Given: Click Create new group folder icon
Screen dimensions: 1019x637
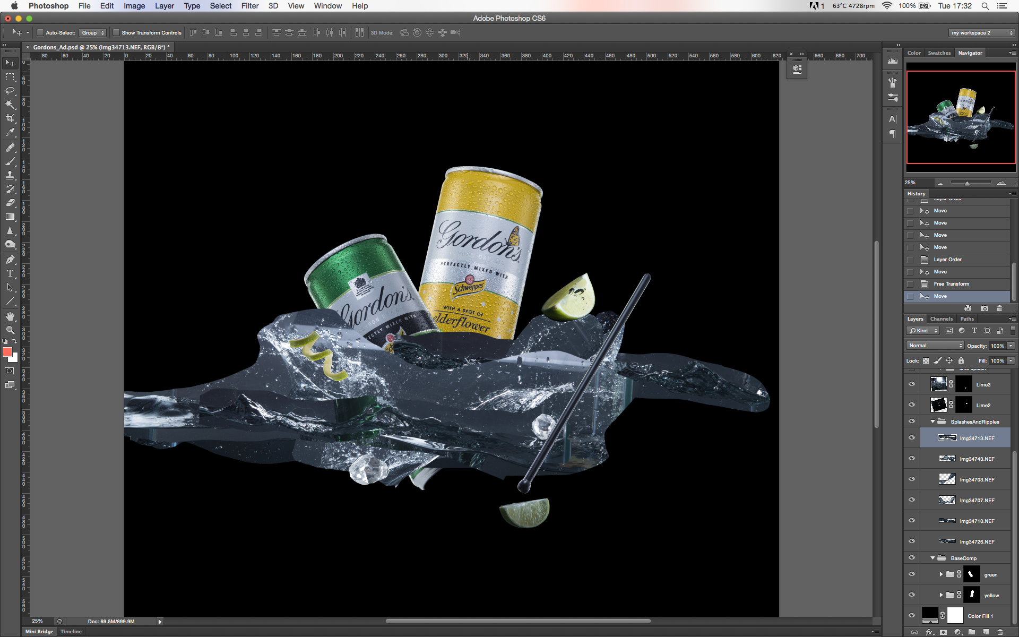Looking at the screenshot, I should (971, 632).
